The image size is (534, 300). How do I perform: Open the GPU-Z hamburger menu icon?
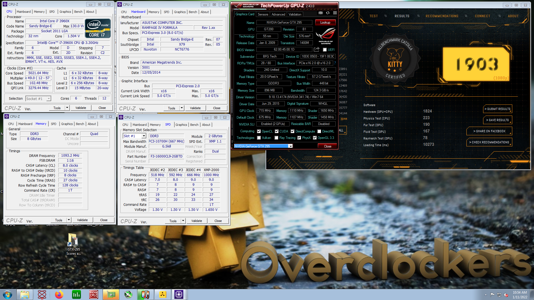click(335, 13)
